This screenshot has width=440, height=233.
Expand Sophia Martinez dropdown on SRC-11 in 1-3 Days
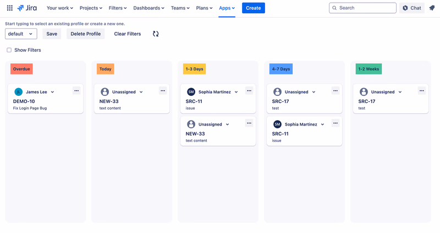pos(237,92)
